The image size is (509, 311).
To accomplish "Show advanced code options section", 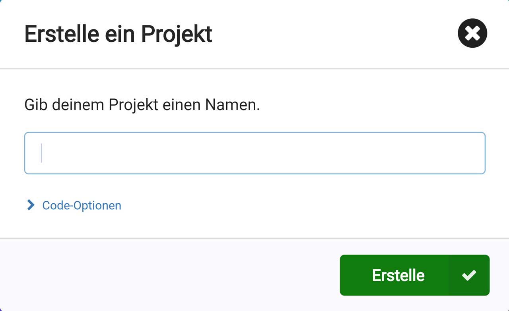I will coord(74,205).
